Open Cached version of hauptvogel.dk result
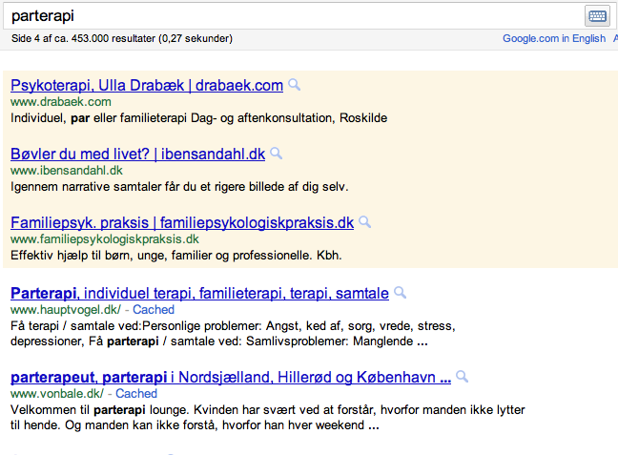Screen dimensions: 618x455 pyautogui.click(x=154, y=310)
